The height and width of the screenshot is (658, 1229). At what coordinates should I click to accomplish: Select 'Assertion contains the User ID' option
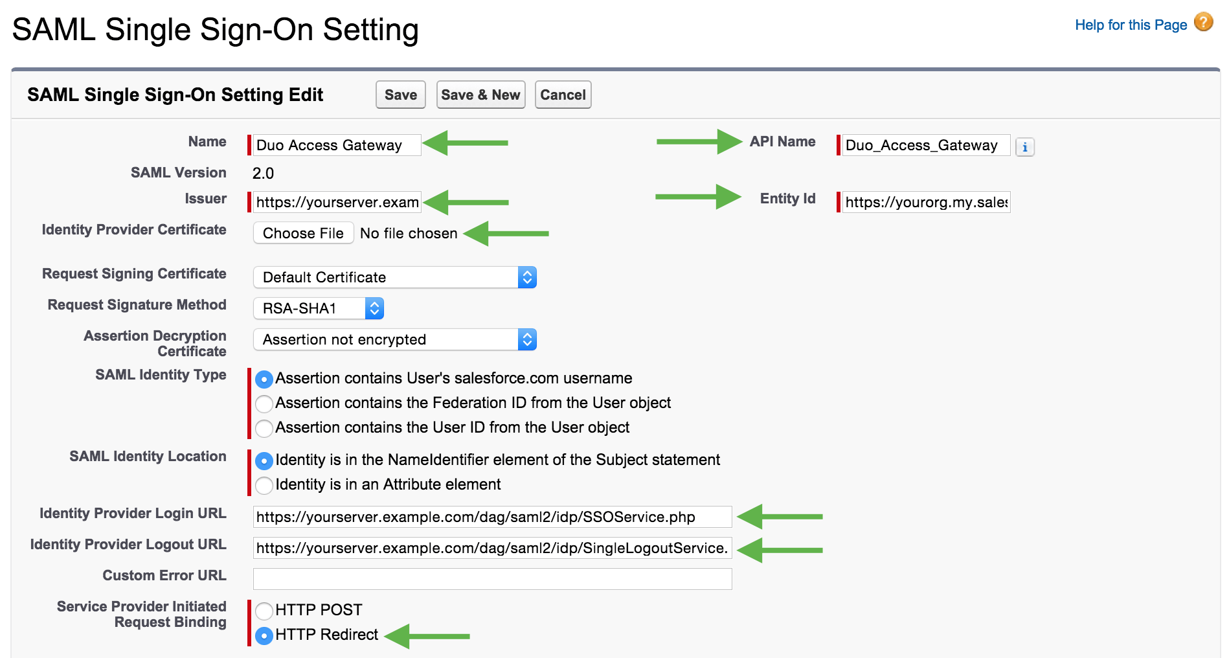click(264, 428)
